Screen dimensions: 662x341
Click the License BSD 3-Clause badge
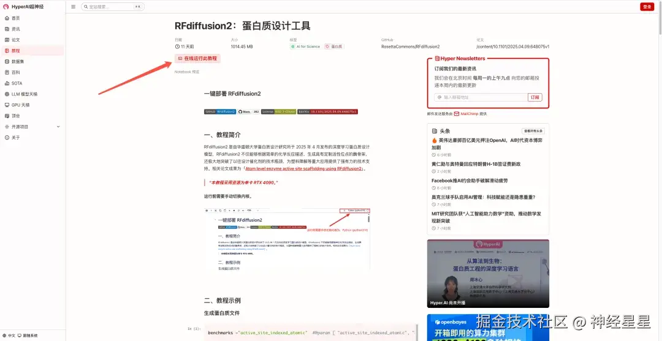click(x=279, y=111)
